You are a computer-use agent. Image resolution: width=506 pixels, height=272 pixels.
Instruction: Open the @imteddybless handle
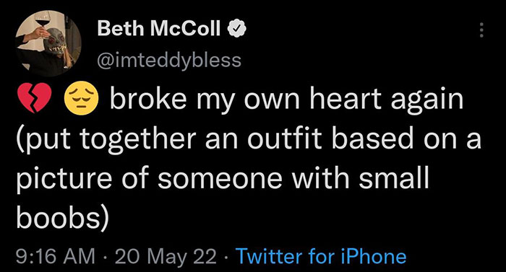click(x=169, y=60)
